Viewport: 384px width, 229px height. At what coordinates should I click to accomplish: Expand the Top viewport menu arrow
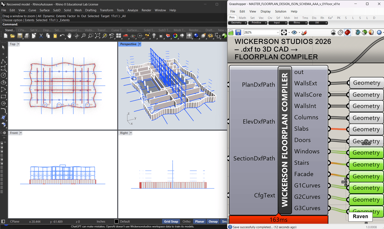click(18, 44)
